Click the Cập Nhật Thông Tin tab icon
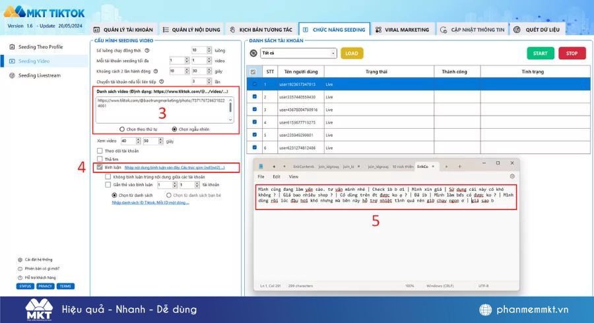 [x=444, y=30]
